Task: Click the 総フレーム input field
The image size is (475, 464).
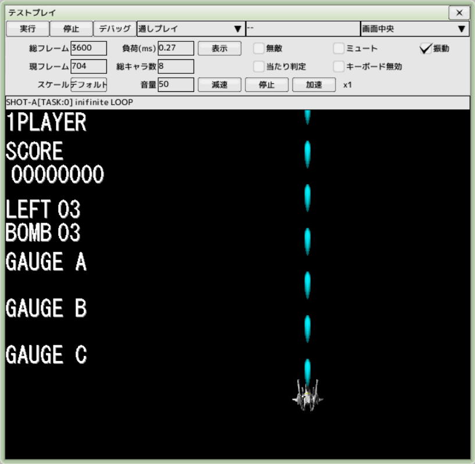Action: tap(88, 49)
